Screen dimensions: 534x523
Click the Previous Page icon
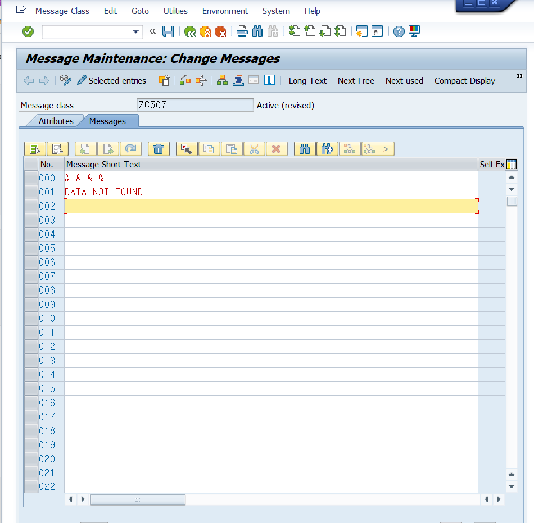pyautogui.click(x=310, y=31)
